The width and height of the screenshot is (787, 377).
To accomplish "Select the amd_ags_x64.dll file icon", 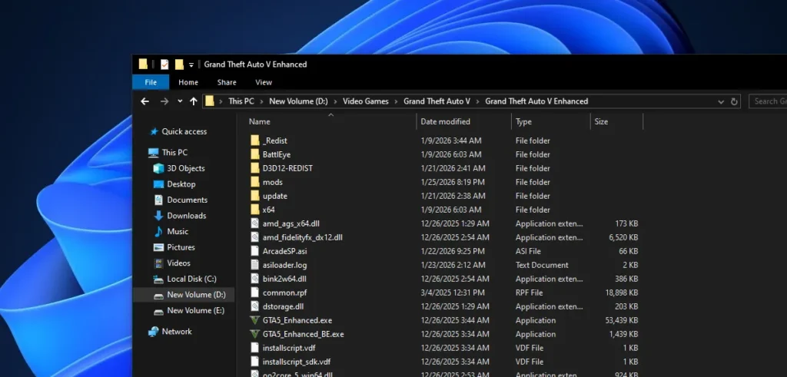I will coord(255,223).
